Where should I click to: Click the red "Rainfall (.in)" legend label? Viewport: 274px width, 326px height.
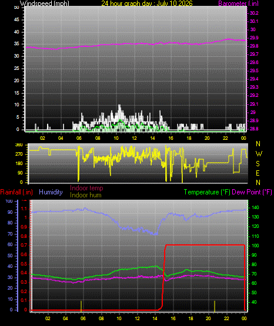tap(16, 192)
